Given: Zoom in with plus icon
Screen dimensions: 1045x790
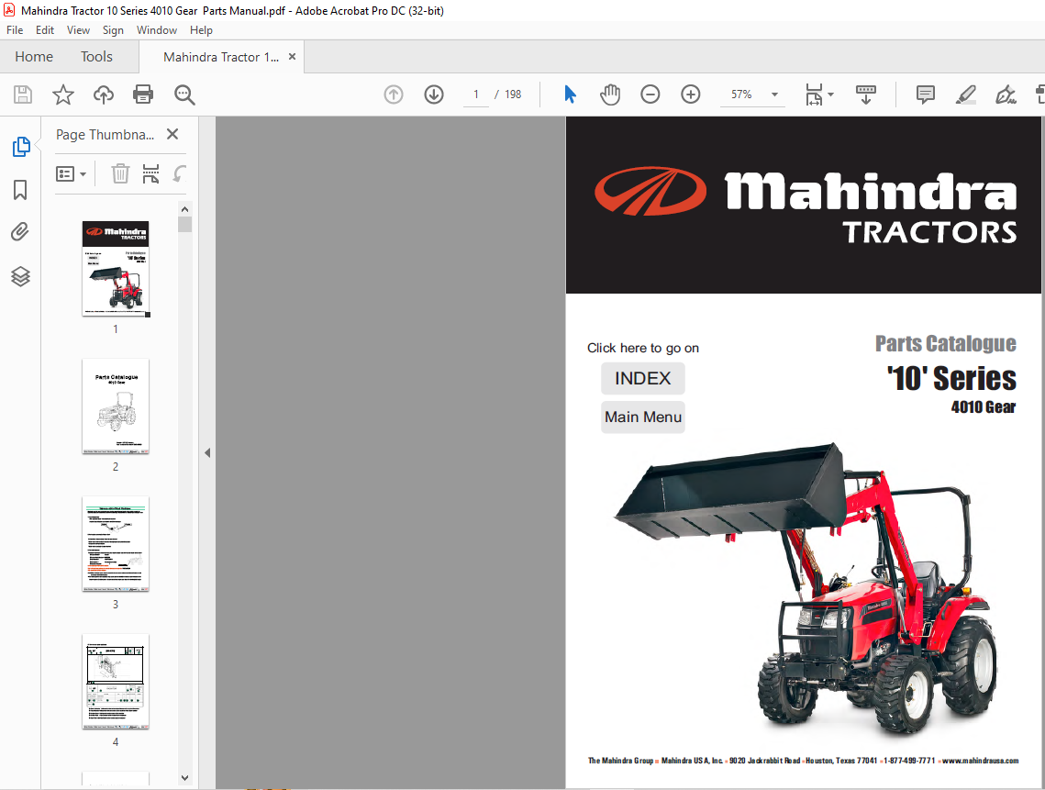Looking at the screenshot, I should click(x=691, y=95).
